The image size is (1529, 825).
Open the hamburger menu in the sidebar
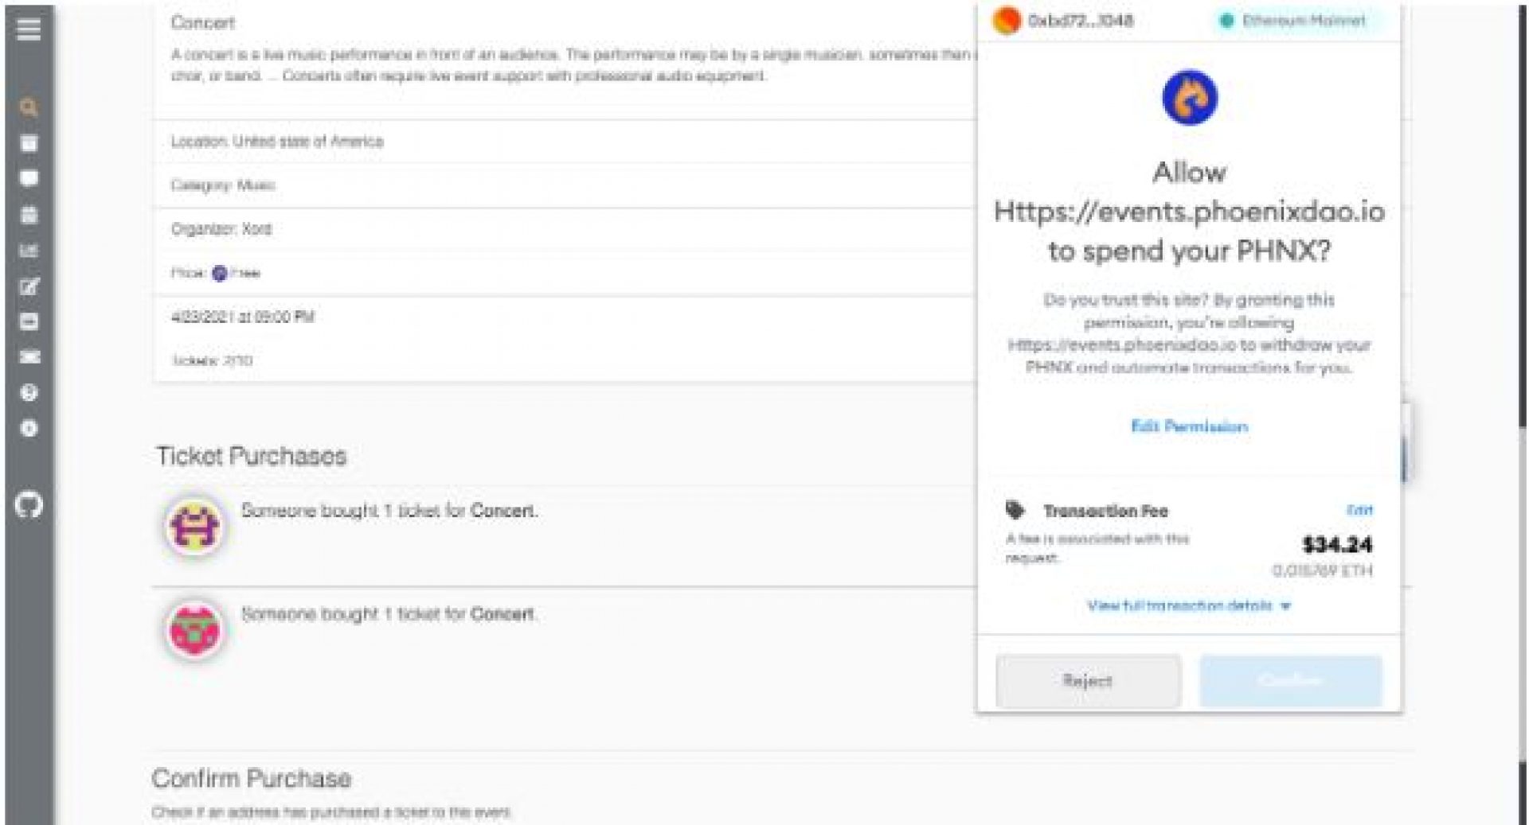pos(29,29)
